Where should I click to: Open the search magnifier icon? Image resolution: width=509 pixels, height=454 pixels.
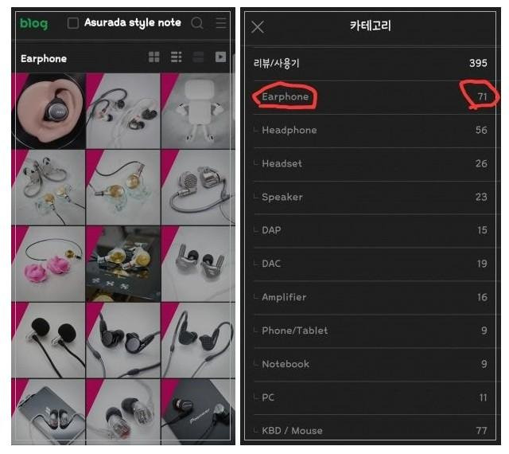point(197,23)
